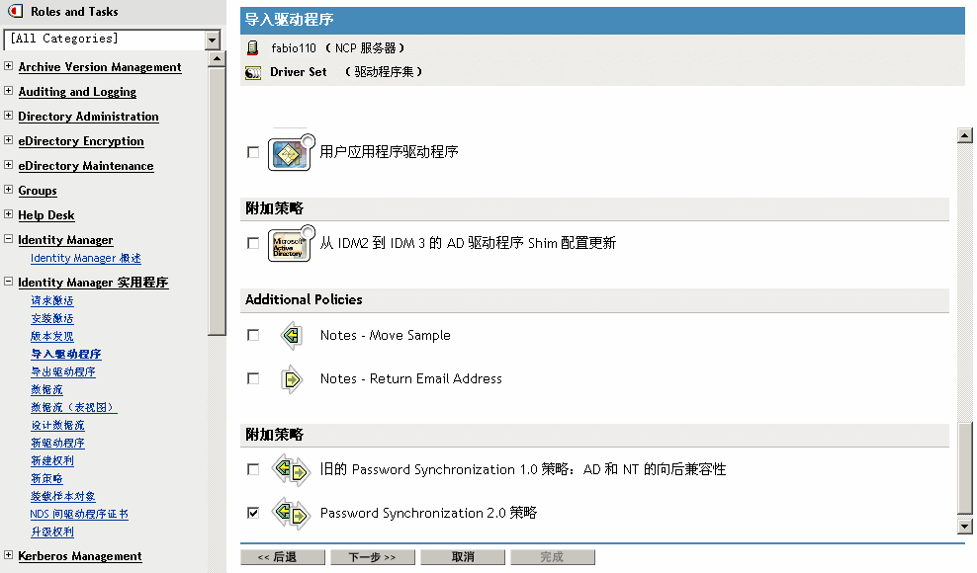Click the Microsoft Active Directory driver icon

[290, 243]
